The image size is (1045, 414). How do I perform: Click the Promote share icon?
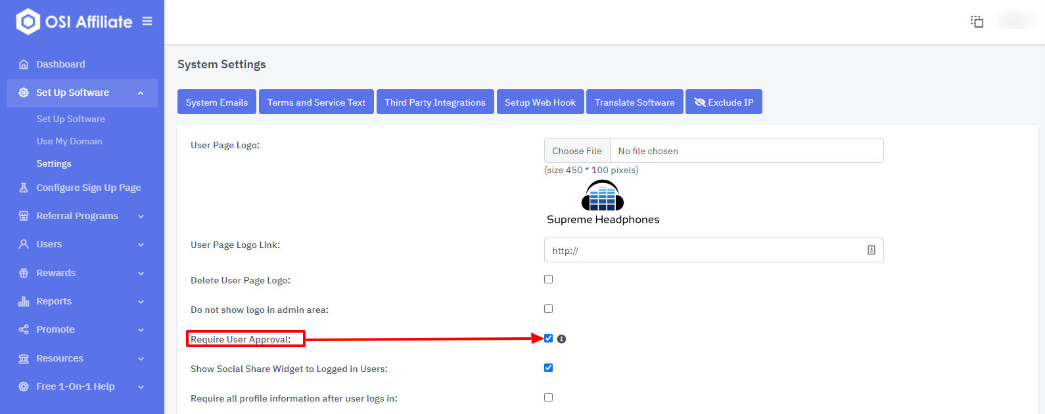(x=24, y=329)
